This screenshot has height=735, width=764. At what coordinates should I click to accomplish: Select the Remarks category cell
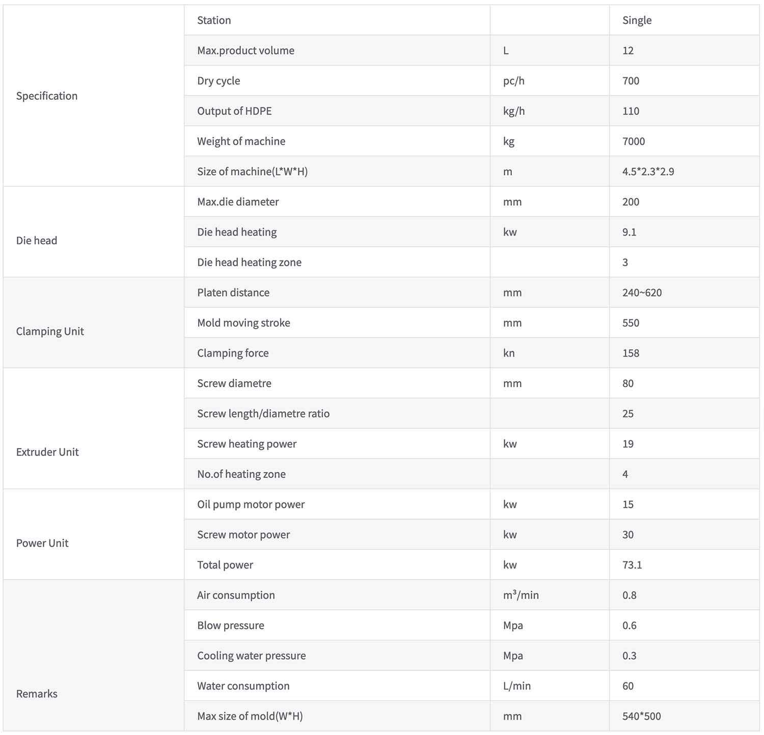coord(94,656)
